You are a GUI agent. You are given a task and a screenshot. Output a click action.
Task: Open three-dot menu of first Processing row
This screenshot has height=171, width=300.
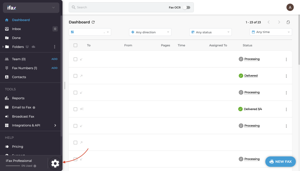pyautogui.click(x=286, y=59)
